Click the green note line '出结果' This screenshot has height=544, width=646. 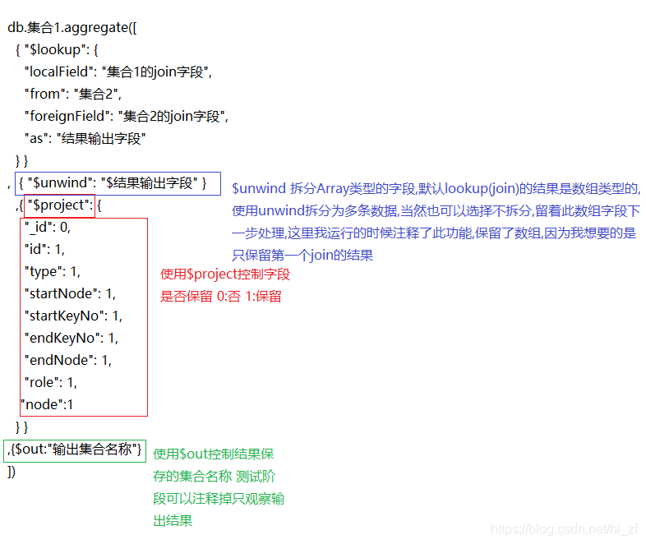pyautogui.click(x=173, y=521)
